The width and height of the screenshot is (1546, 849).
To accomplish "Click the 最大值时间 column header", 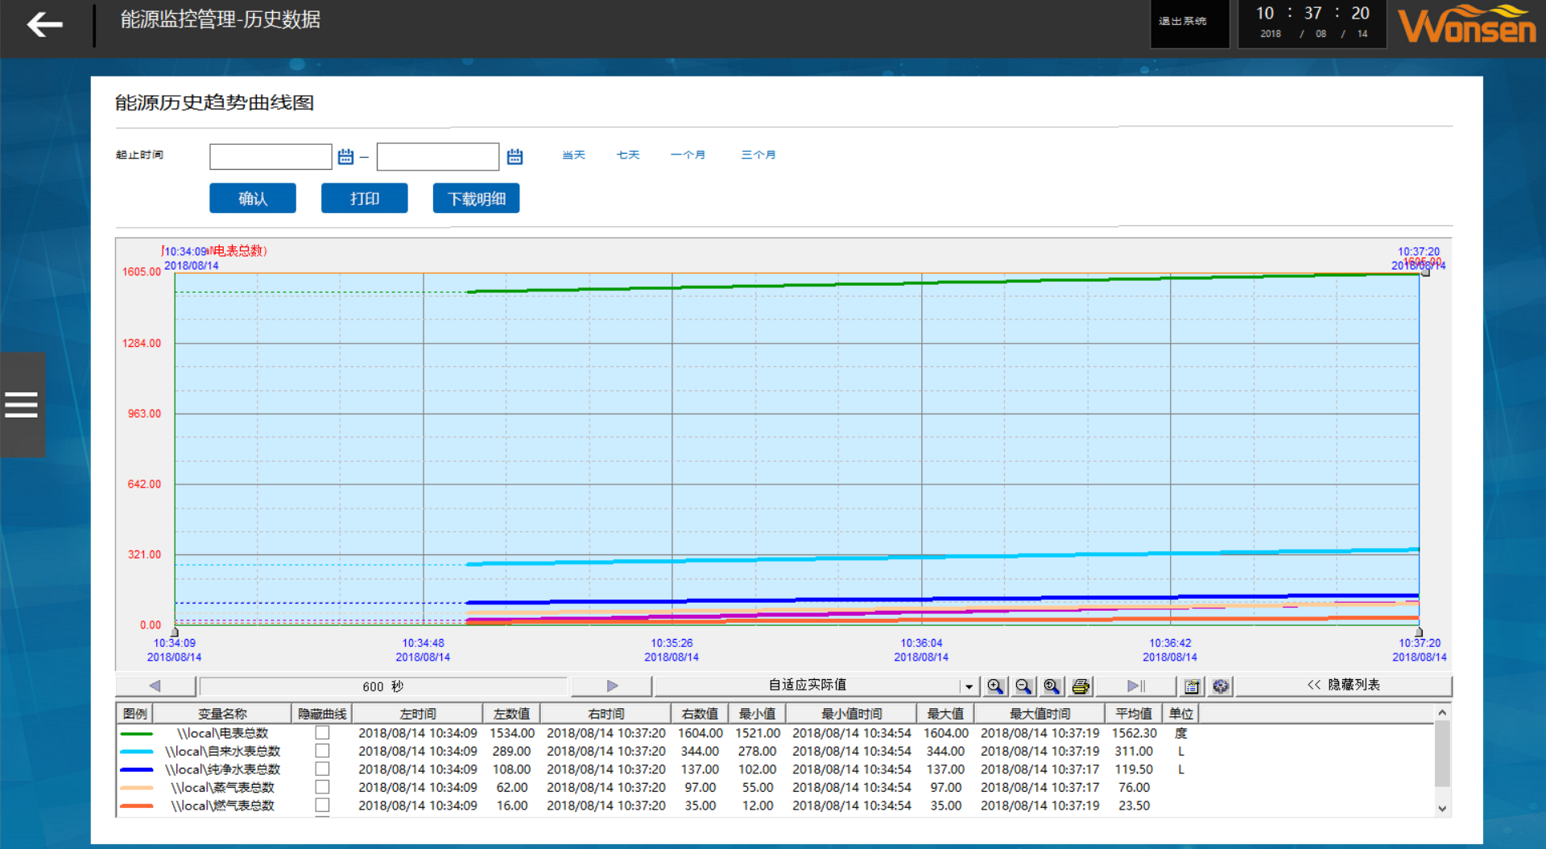I will pos(1040,714).
